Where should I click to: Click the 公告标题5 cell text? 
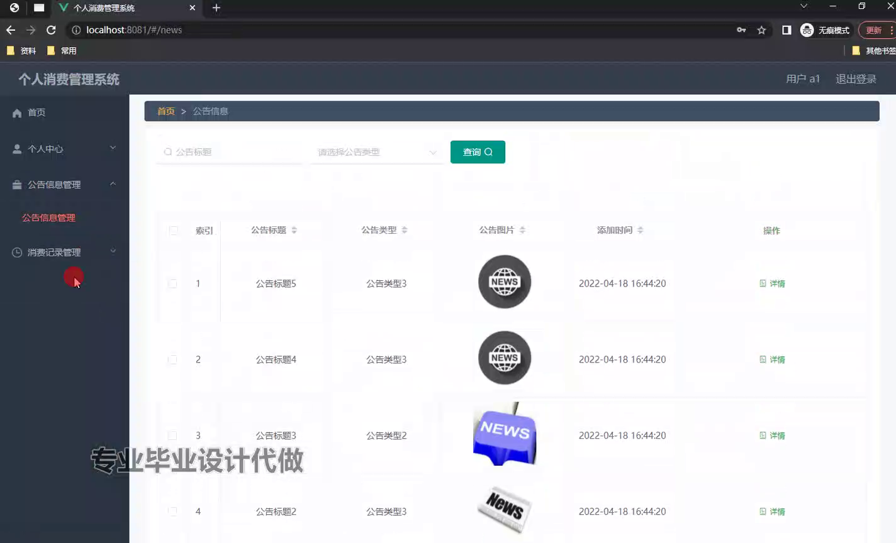[x=276, y=284]
